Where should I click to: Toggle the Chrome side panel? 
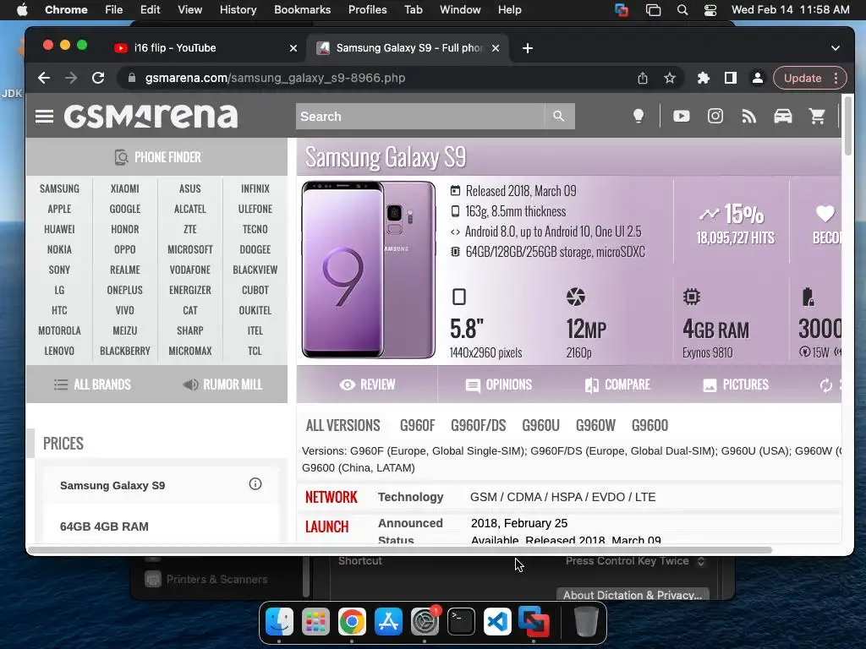730,79
